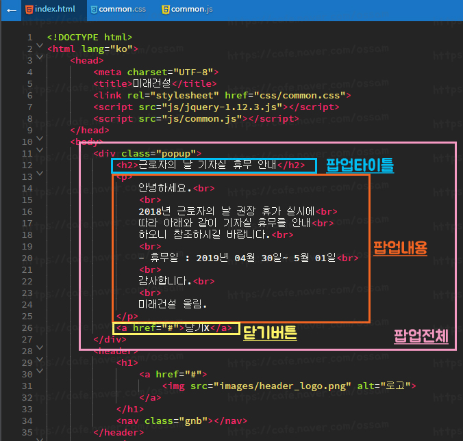Click the div class="popup" opening tag
This screenshot has width=463, height=441.
tap(147, 154)
